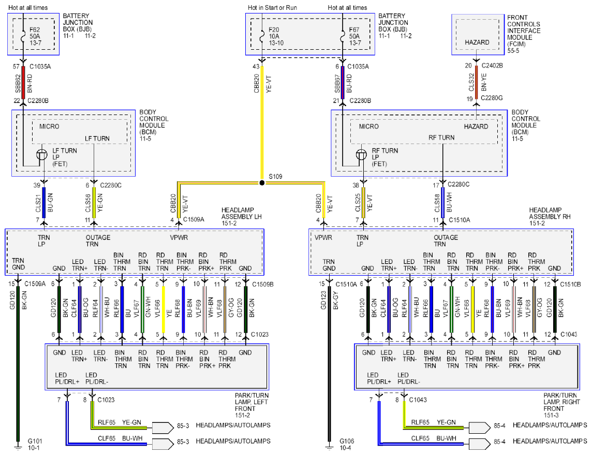The width and height of the screenshot is (592, 455).
Task: Select the "FRONT CONTROLS INTERFACE MODULE (FCIM)" label
Action: [x=524, y=31]
